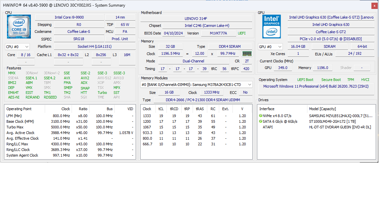Click the LENOVO 314F motherboard field
The width and height of the screenshot is (382, 215).
(197, 18)
